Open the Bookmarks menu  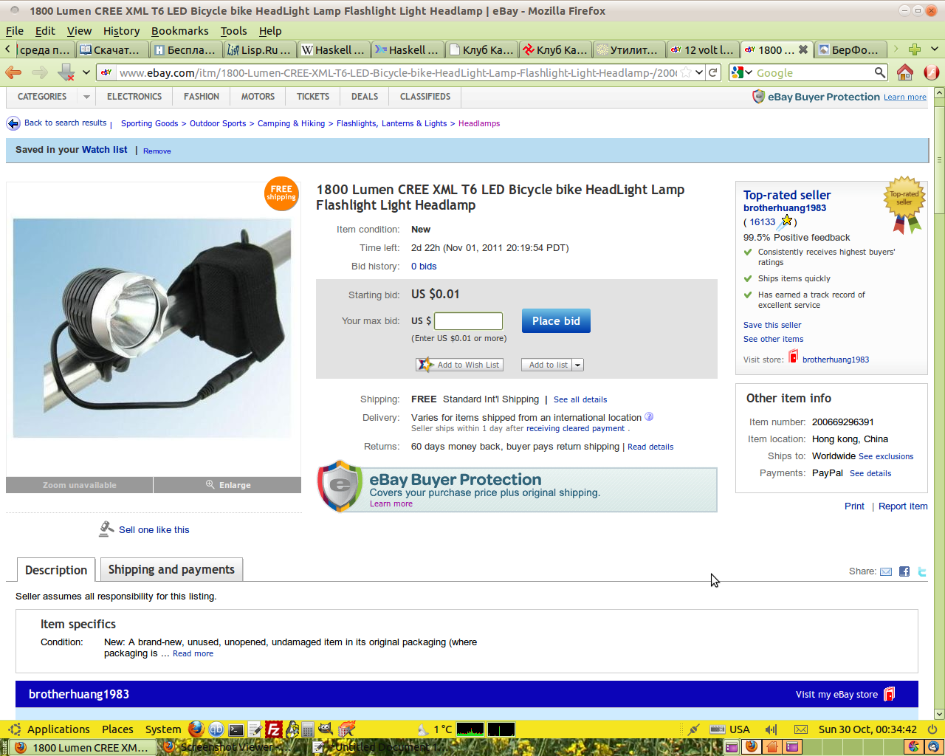(179, 31)
